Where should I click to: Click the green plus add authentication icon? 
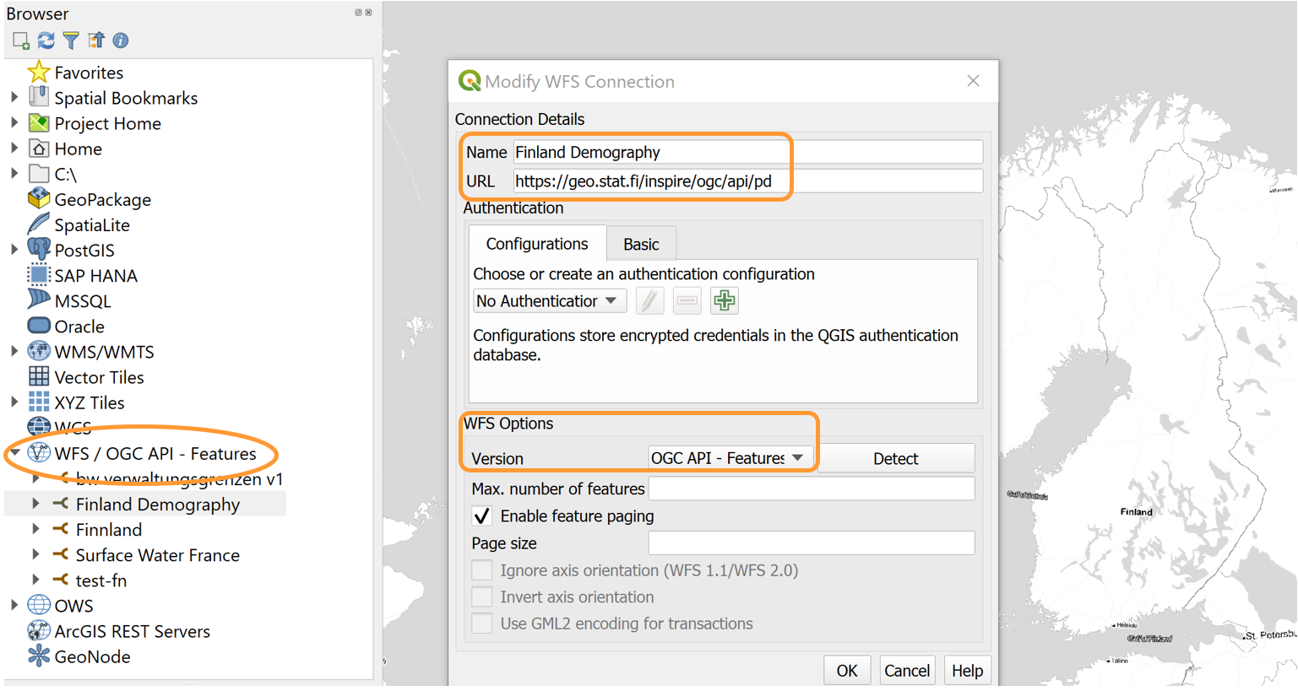click(724, 300)
